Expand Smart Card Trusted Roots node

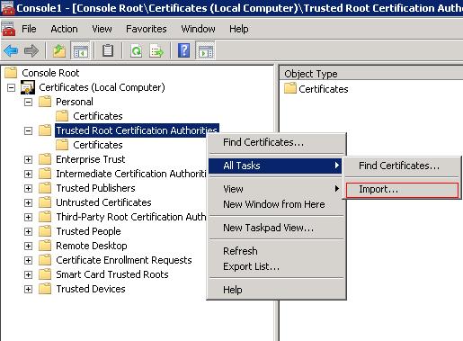pos(28,274)
